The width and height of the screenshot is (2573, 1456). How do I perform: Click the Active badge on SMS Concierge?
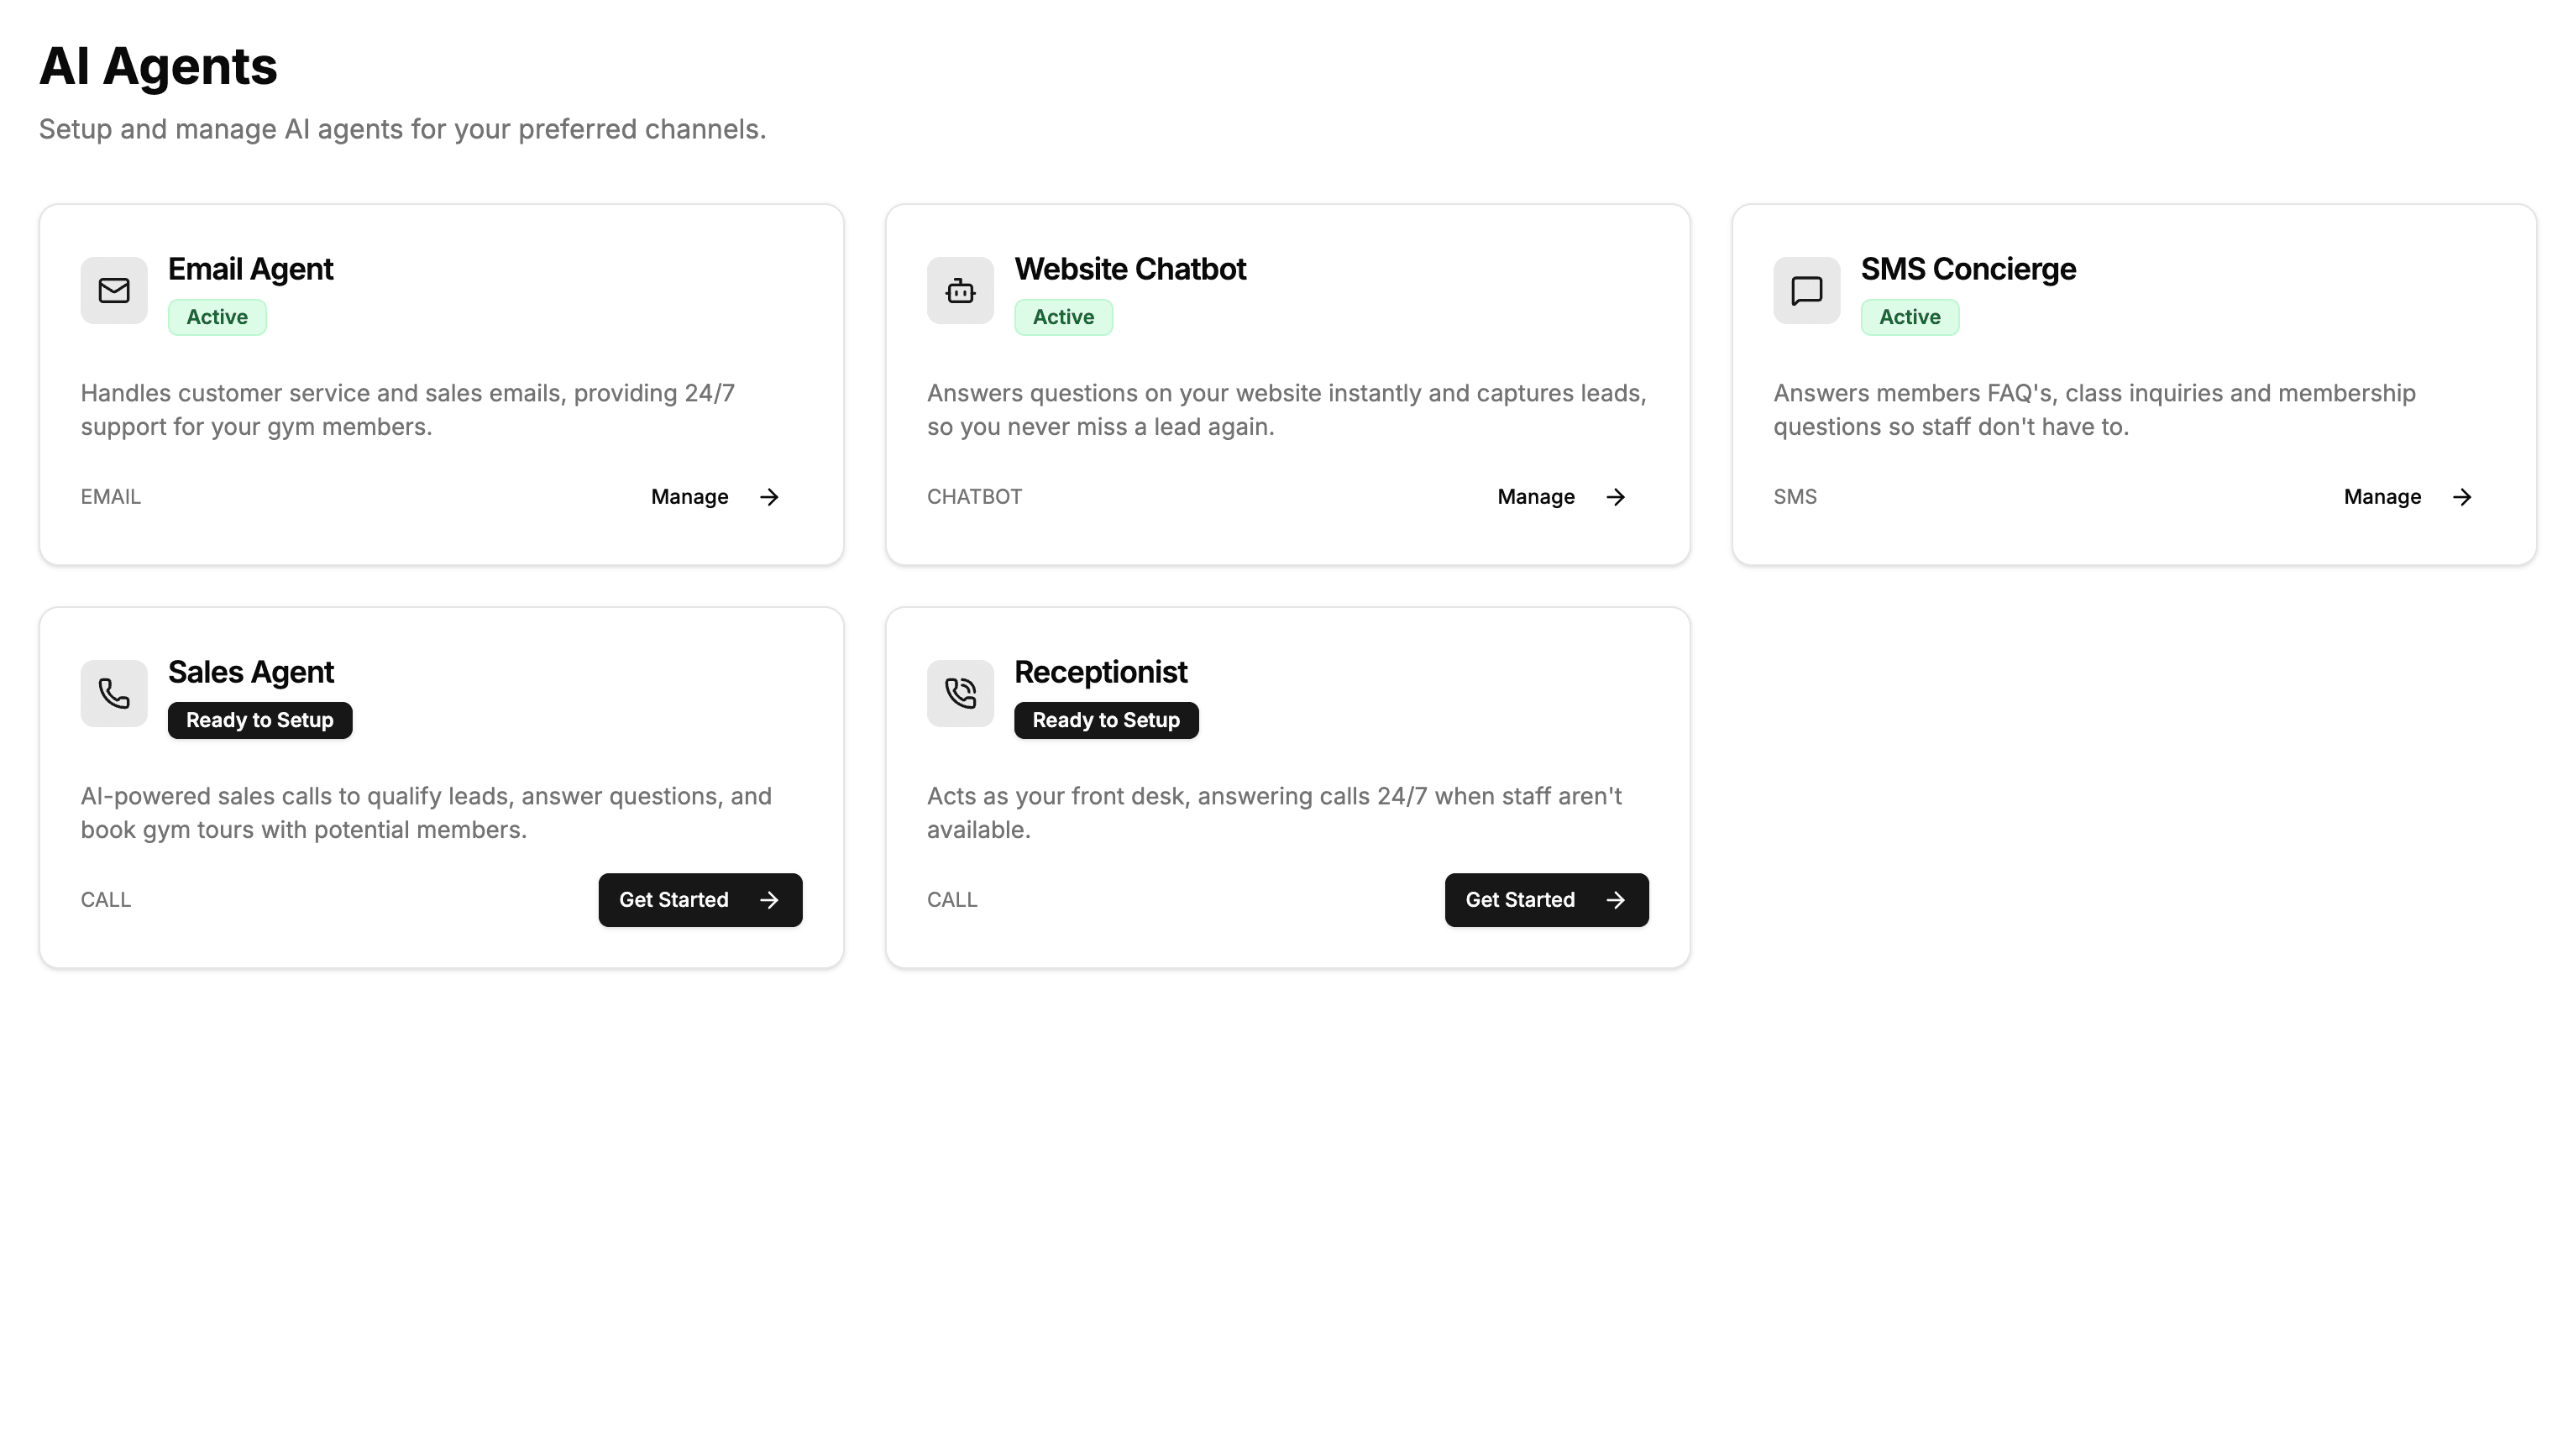tap(1909, 317)
